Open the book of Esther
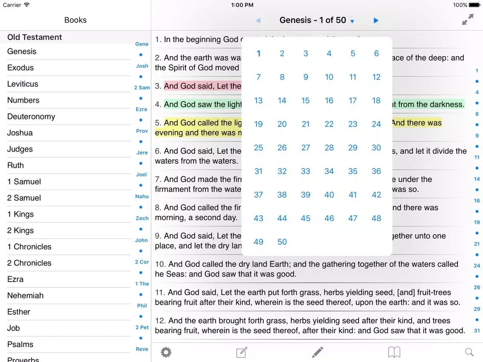 [69, 312]
